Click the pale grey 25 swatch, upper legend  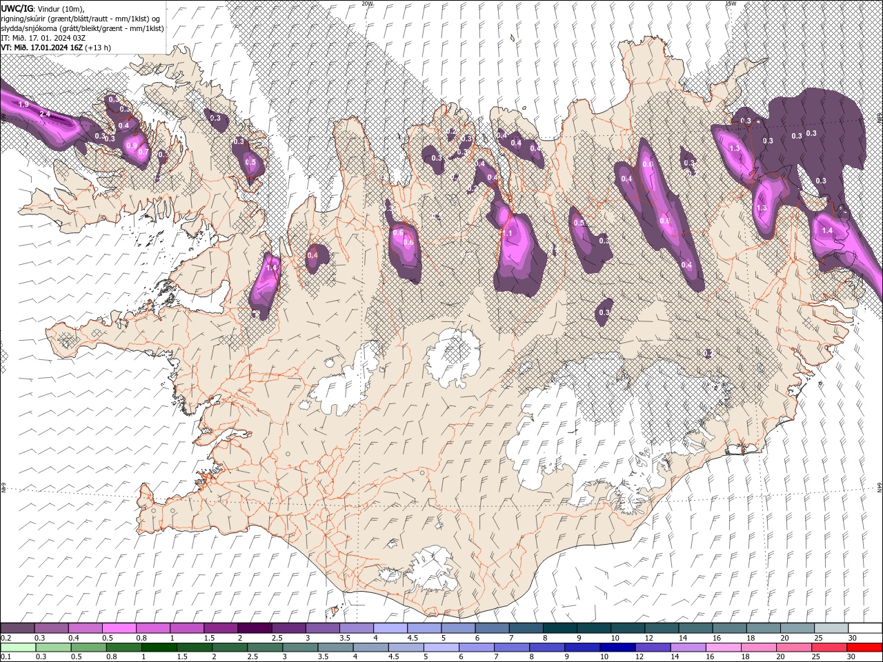coord(831,628)
